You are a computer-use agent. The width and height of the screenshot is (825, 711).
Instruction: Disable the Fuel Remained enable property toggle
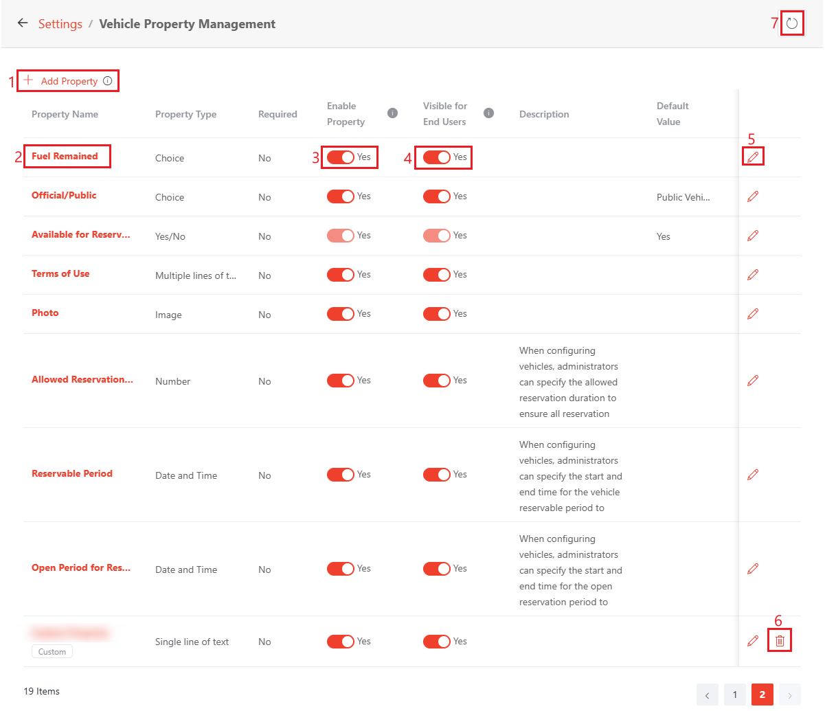click(341, 157)
